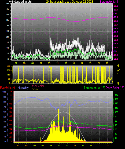
Task: Click the "0.4" rainfall axis value
Action: click(11, 125)
